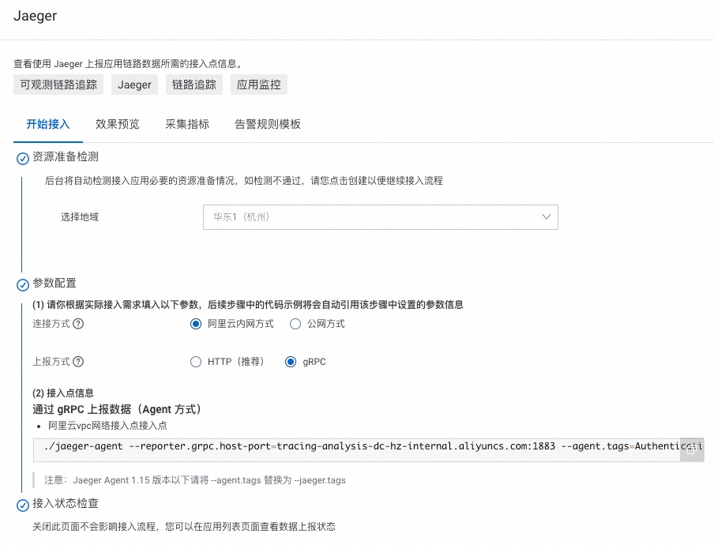Open the 选择地域 region dropdown

click(x=380, y=217)
